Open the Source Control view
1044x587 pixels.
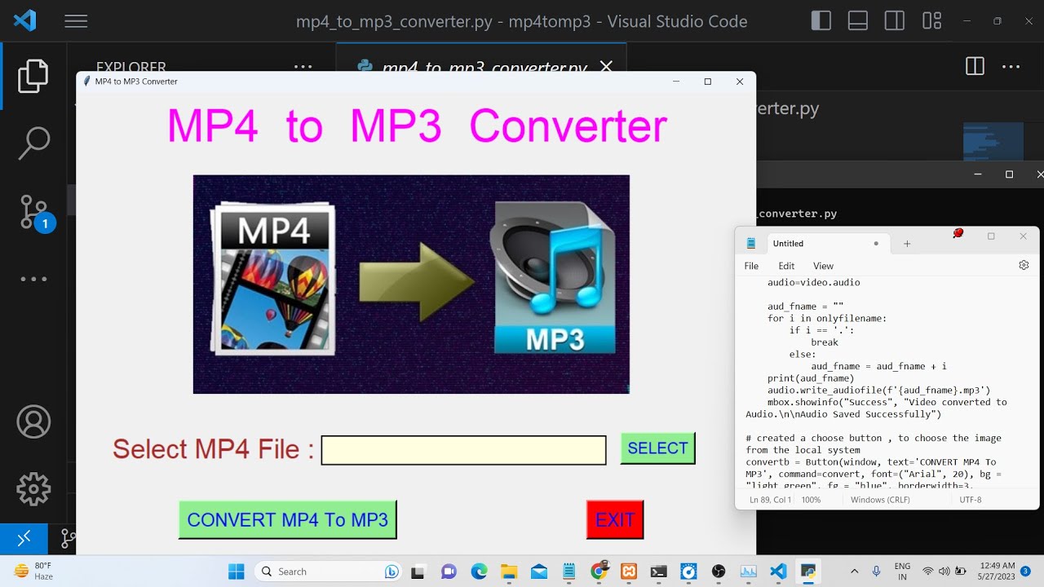(35, 212)
